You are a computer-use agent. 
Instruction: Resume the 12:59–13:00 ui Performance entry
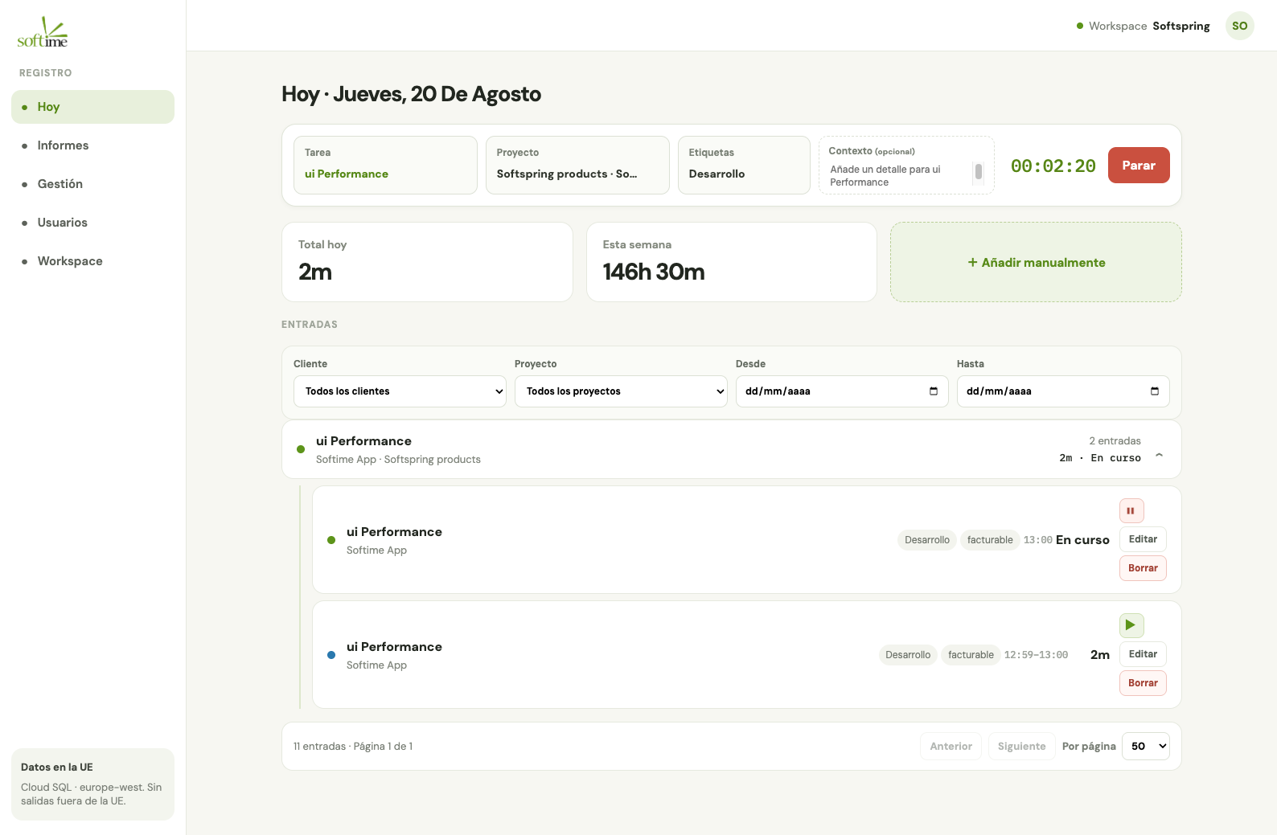pyautogui.click(x=1131, y=625)
